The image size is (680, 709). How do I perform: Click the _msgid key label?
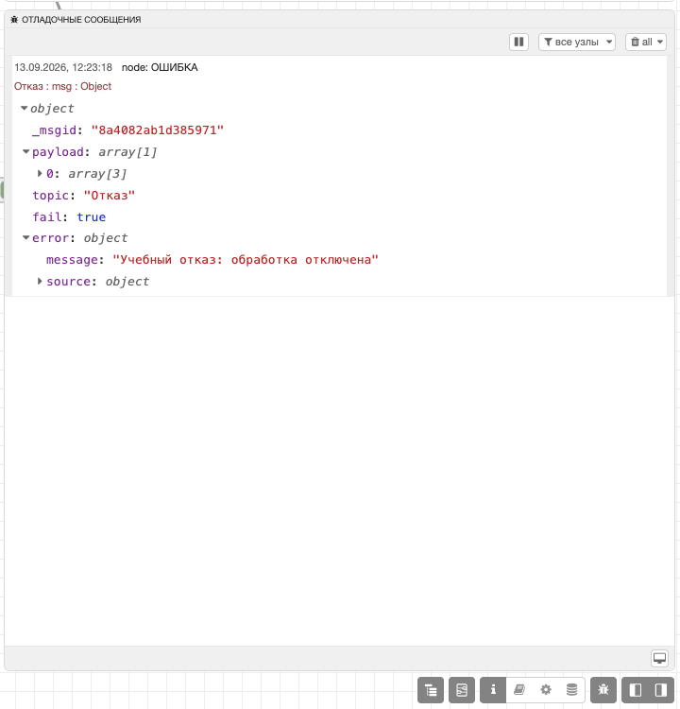[54, 130]
